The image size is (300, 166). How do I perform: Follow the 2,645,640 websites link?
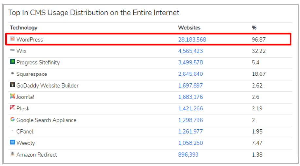click(191, 74)
